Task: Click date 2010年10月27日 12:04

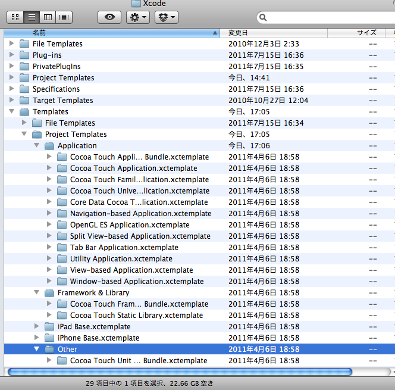Action: pos(268,101)
